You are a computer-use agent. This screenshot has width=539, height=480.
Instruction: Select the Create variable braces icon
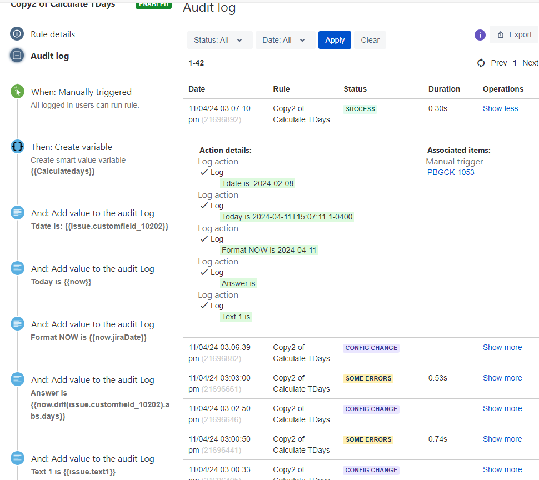(x=17, y=146)
